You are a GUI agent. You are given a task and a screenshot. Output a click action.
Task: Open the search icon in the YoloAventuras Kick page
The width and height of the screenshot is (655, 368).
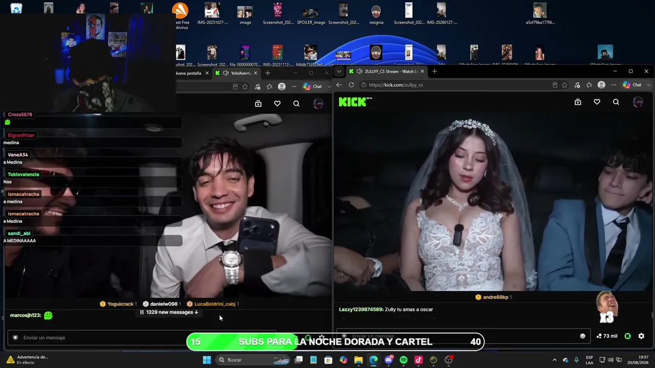click(296, 104)
